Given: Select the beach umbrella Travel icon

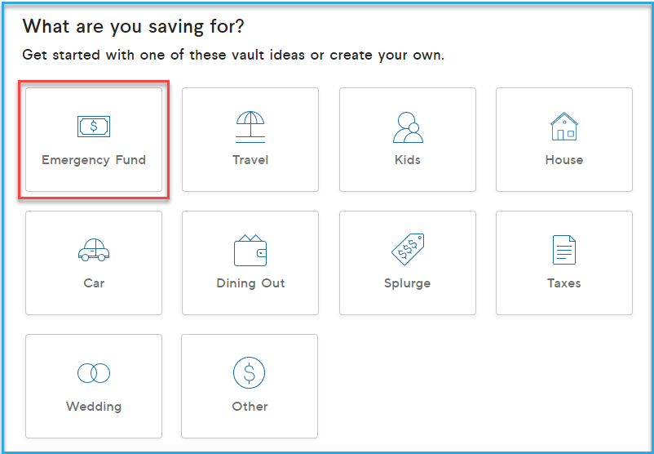Looking at the screenshot, I should [250, 127].
